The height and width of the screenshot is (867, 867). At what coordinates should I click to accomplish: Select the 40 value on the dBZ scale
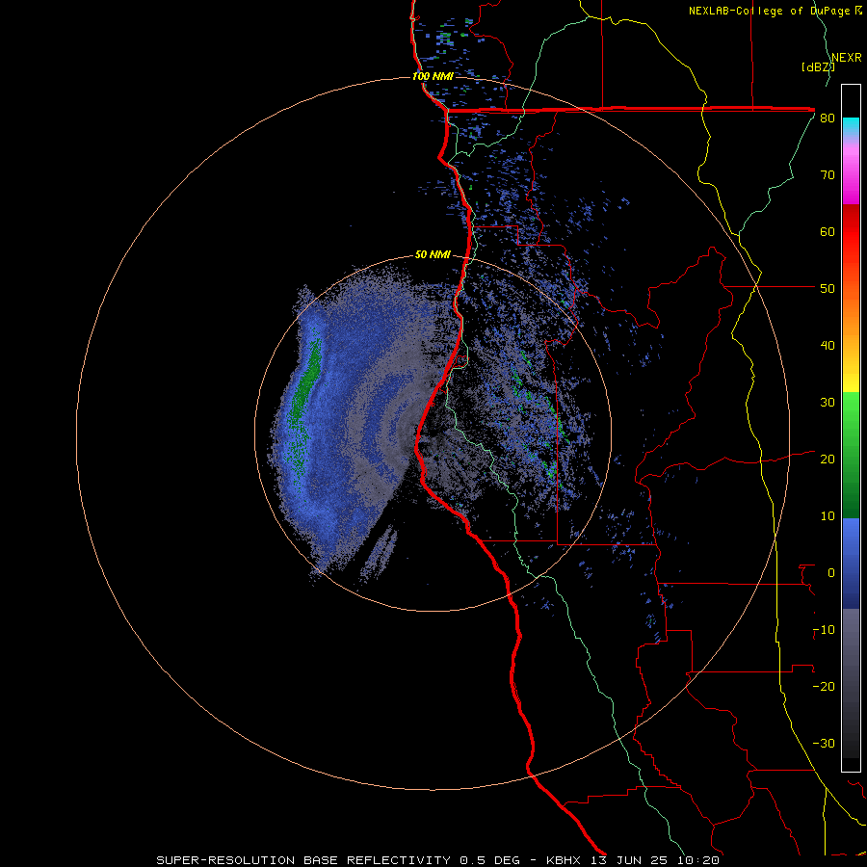[x=828, y=346]
